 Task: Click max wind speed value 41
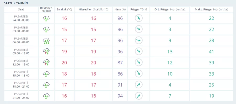211,52
